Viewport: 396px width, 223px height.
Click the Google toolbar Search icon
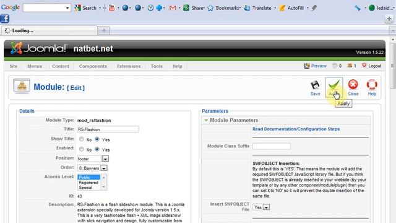pyautogui.click(x=78, y=8)
